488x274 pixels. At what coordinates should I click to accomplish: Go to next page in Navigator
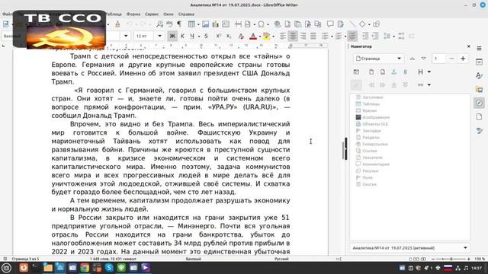(x=424, y=59)
